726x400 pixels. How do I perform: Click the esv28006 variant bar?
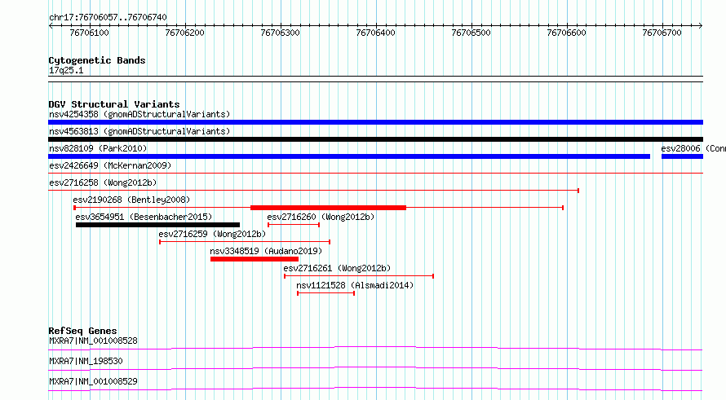(682, 156)
